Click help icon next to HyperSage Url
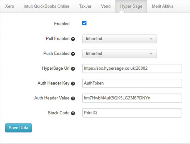 point(73,69)
